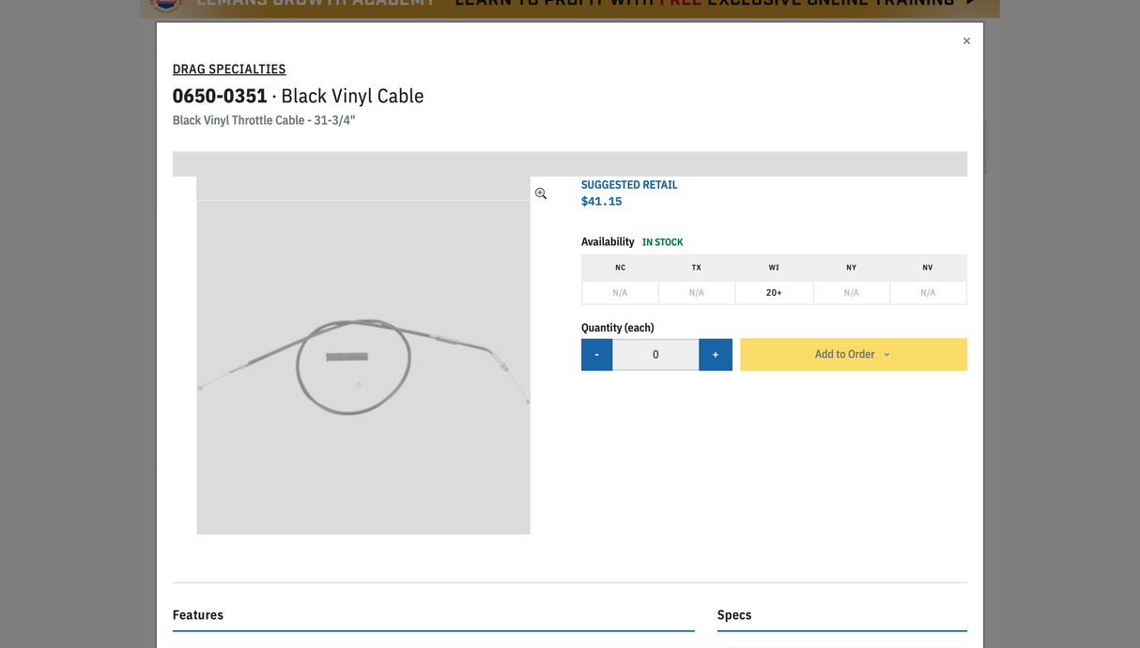
Task: Click the WI column header
Action: tap(774, 268)
